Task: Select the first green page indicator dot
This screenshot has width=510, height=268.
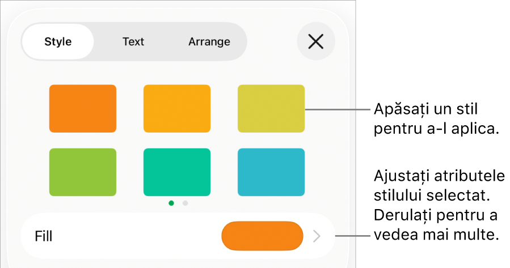Action: (171, 203)
